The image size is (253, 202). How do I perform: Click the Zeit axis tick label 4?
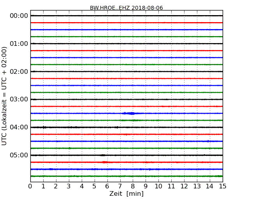82,186
